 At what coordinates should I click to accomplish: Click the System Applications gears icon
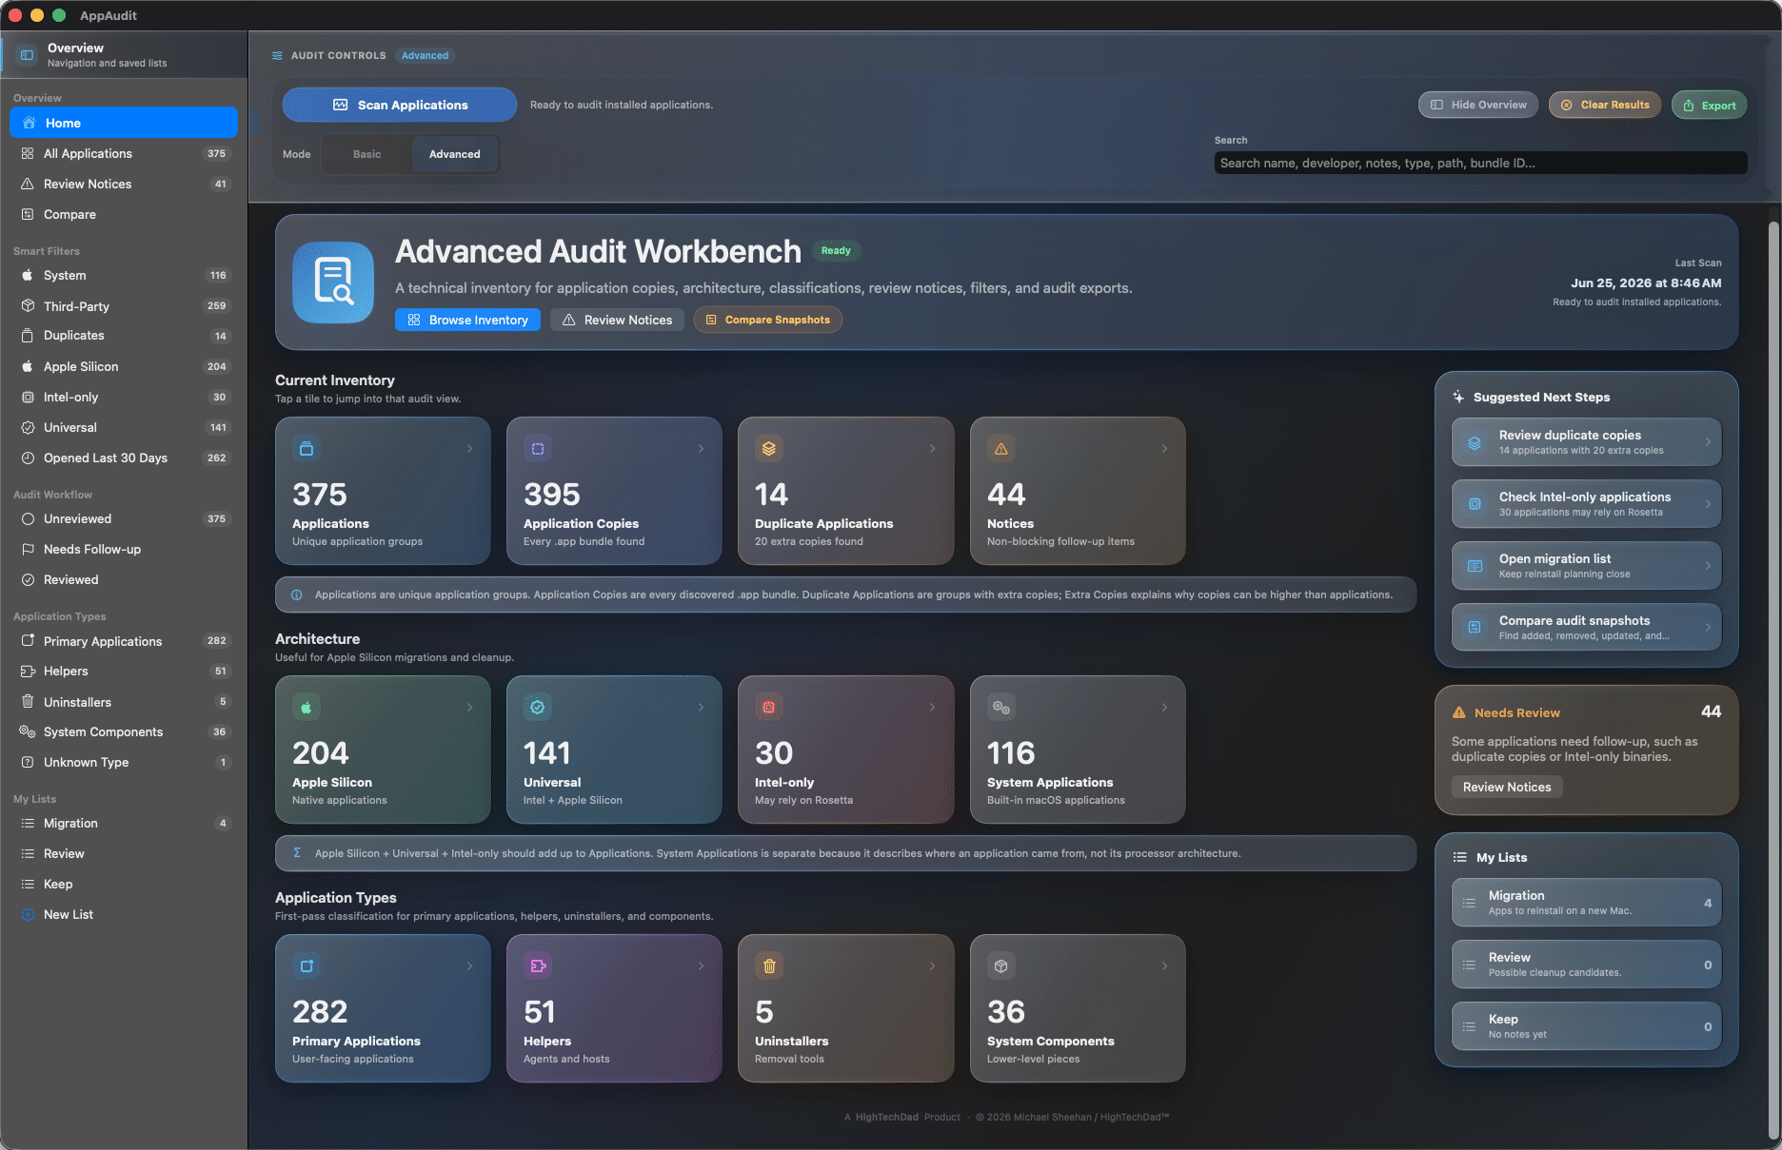1001,708
